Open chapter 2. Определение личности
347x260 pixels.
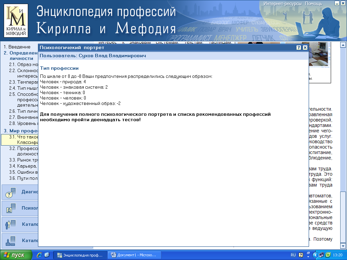coord(21,56)
